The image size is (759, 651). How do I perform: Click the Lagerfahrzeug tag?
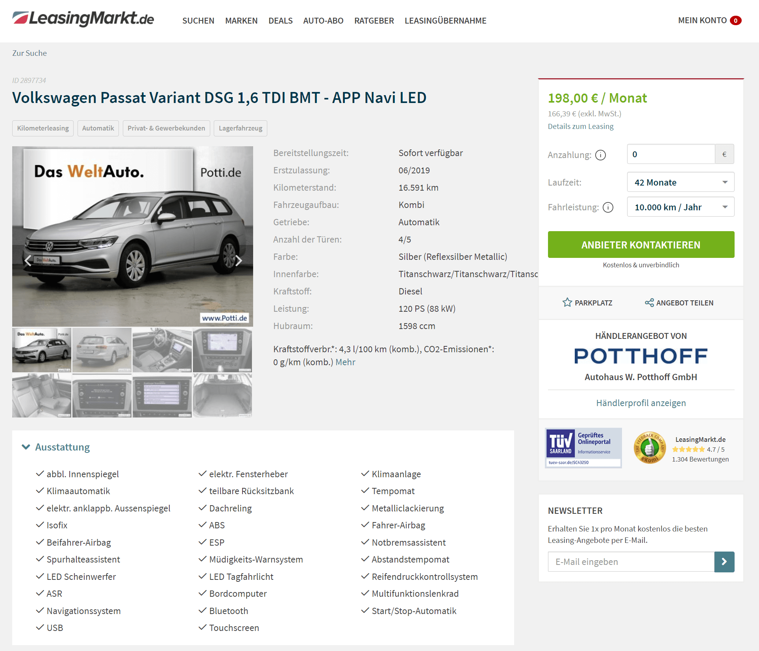coord(241,128)
